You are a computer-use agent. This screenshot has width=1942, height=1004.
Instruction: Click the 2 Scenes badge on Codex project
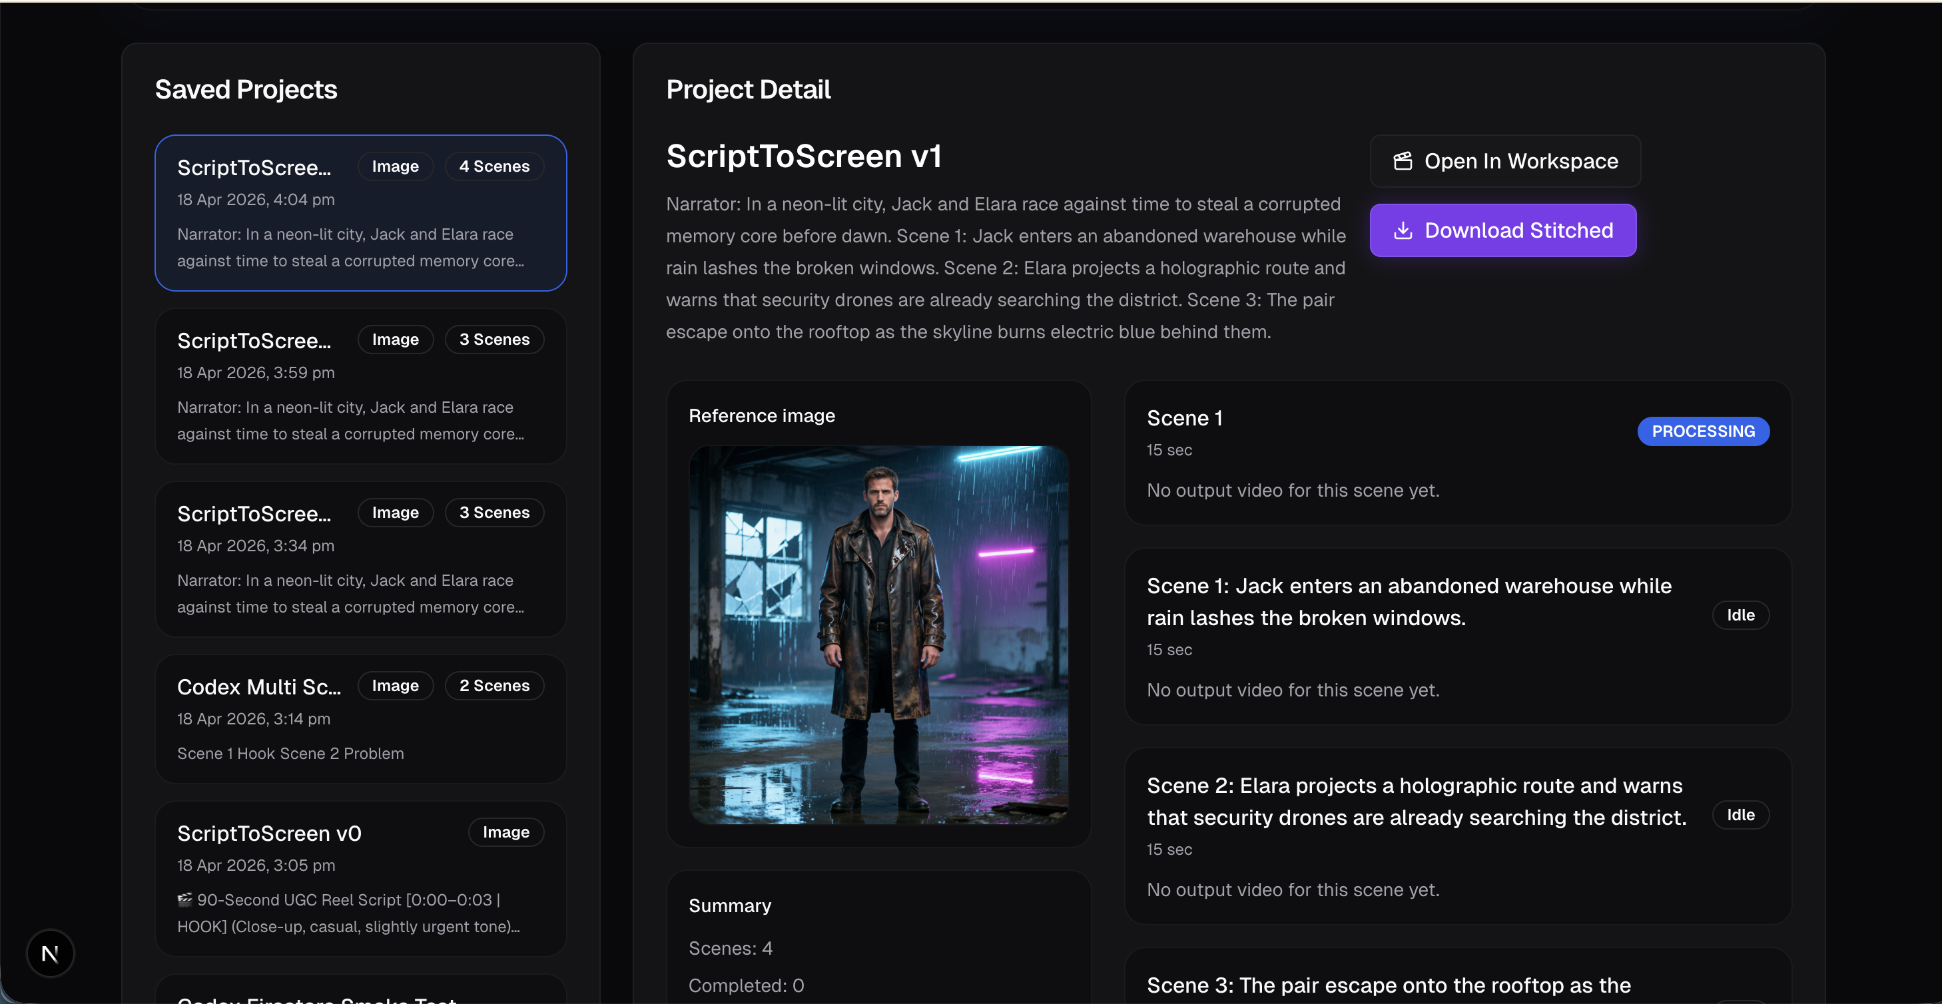[495, 686]
